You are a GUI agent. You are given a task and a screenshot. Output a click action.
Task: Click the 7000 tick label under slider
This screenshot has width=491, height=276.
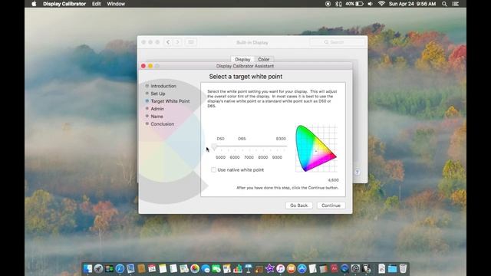249,157
